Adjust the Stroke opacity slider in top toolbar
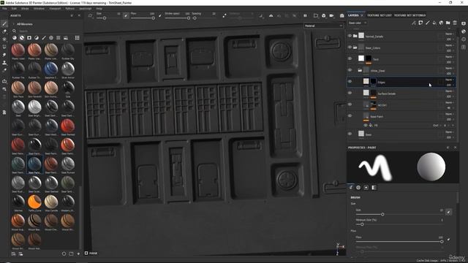This screenshot has width=468, height=263. 177,18
